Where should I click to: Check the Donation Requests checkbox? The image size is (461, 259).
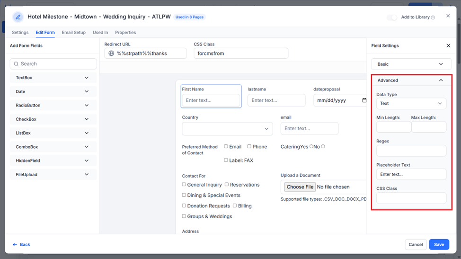point(184,205)
